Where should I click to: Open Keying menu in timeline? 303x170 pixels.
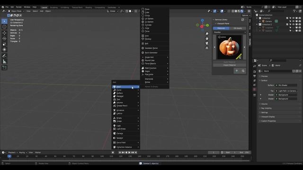point(23,153)
